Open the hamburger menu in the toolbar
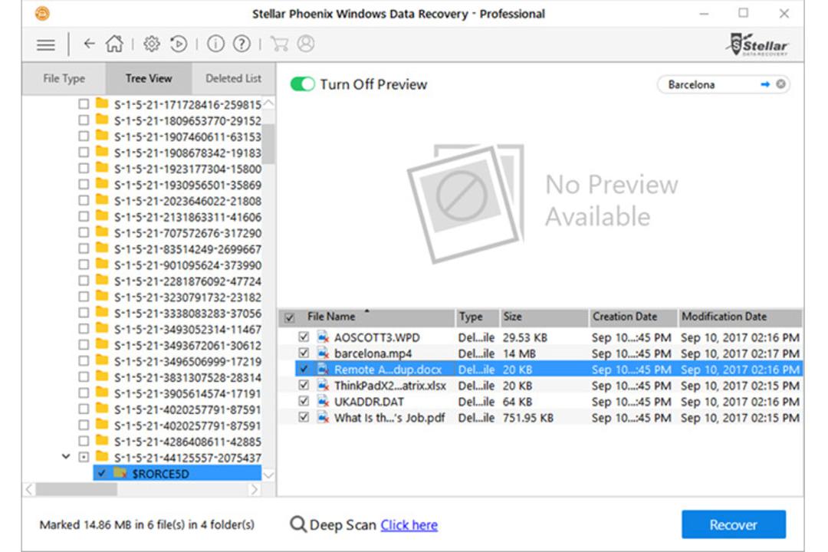 pos(46,44)
